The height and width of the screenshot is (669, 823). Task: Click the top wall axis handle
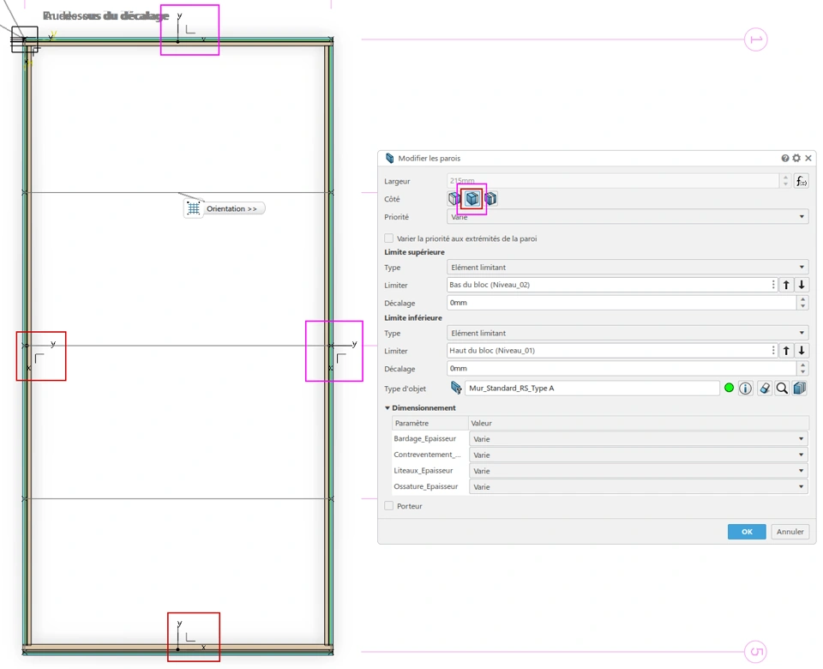point(178,41)
